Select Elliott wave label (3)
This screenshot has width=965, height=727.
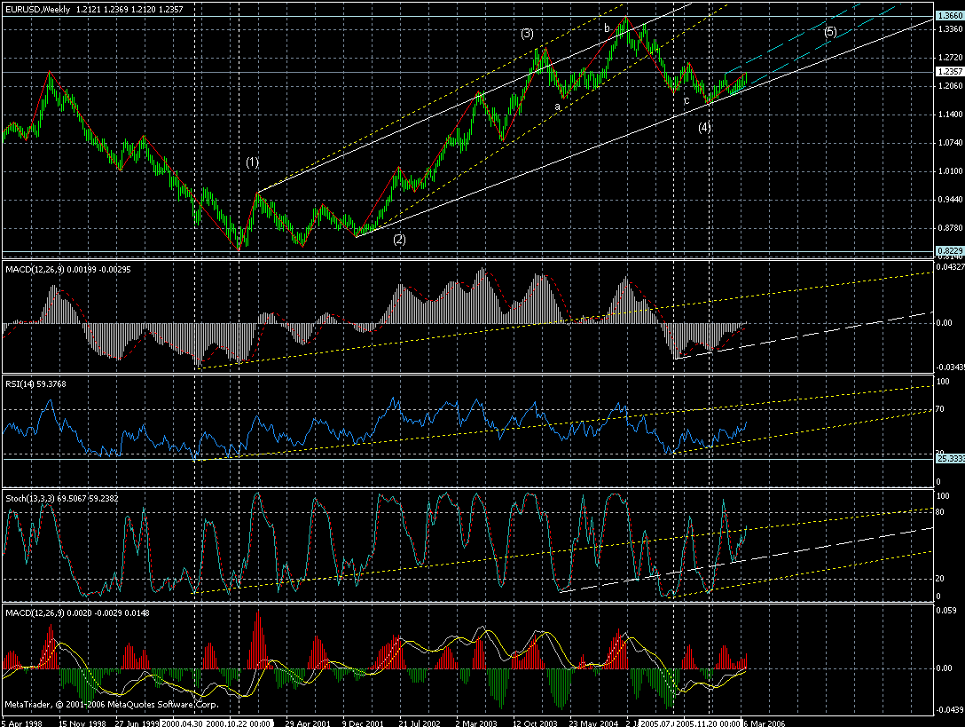[528, 34]
